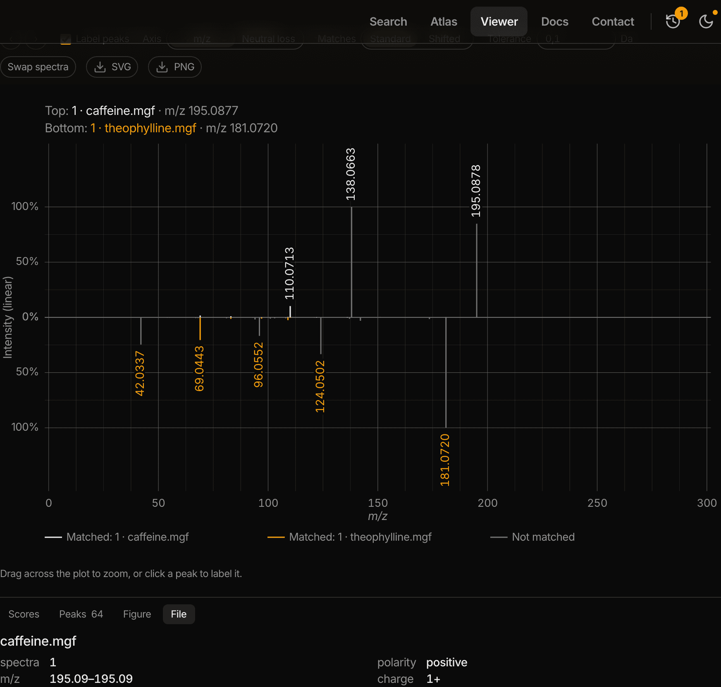Switch to the Peaks 64 tab
This screenshot has height=687, width=721.
click(81, 614)
